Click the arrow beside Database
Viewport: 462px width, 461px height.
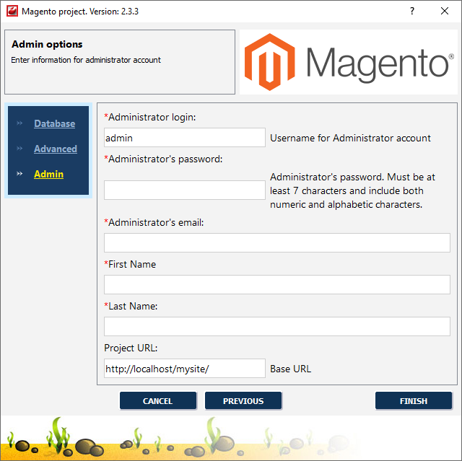pos(19,123)
